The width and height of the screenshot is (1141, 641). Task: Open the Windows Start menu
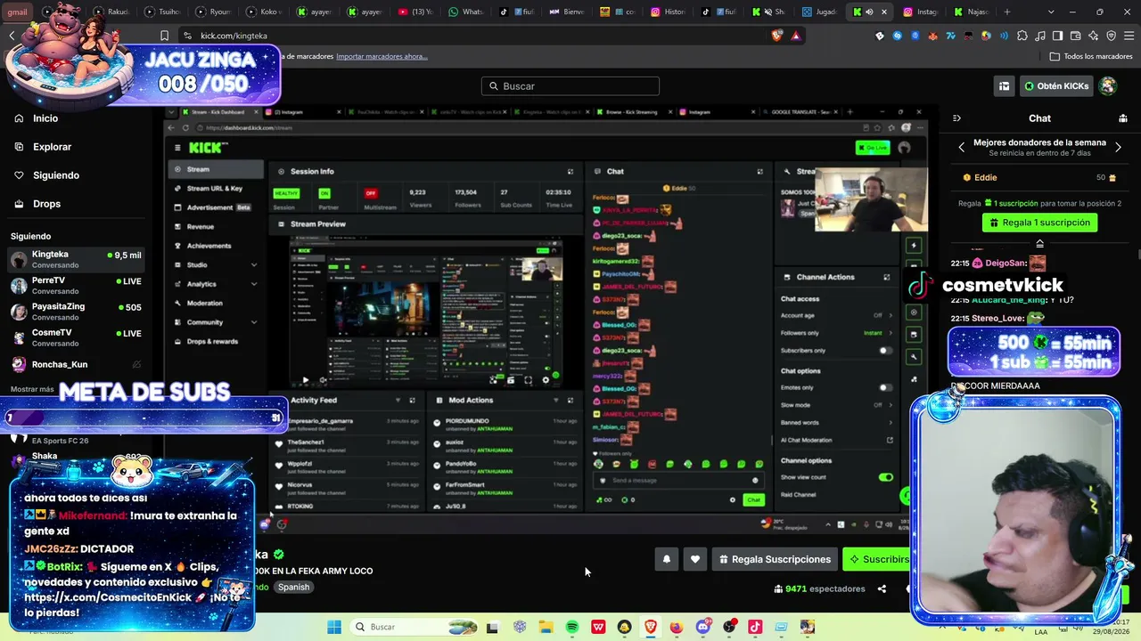334,627
